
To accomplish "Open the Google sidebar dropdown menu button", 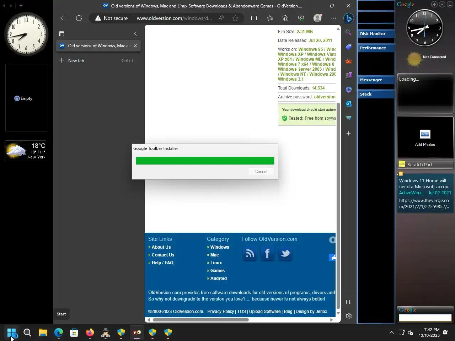I will pos(442,4).
